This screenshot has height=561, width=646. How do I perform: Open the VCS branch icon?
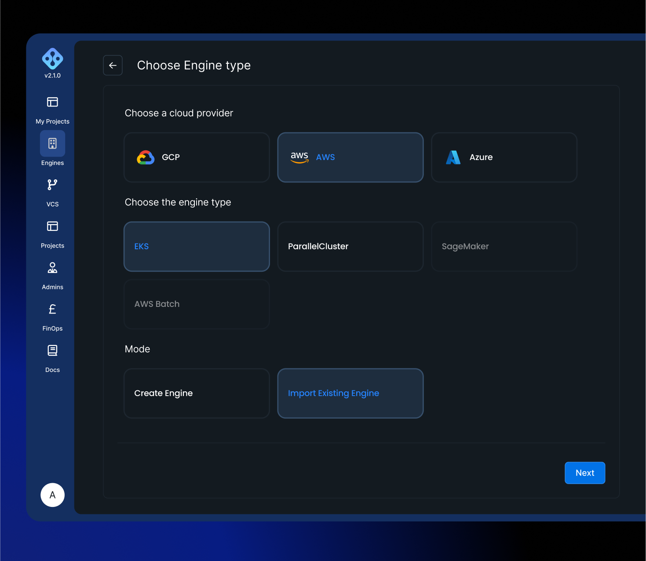click(x=52, y=185)
